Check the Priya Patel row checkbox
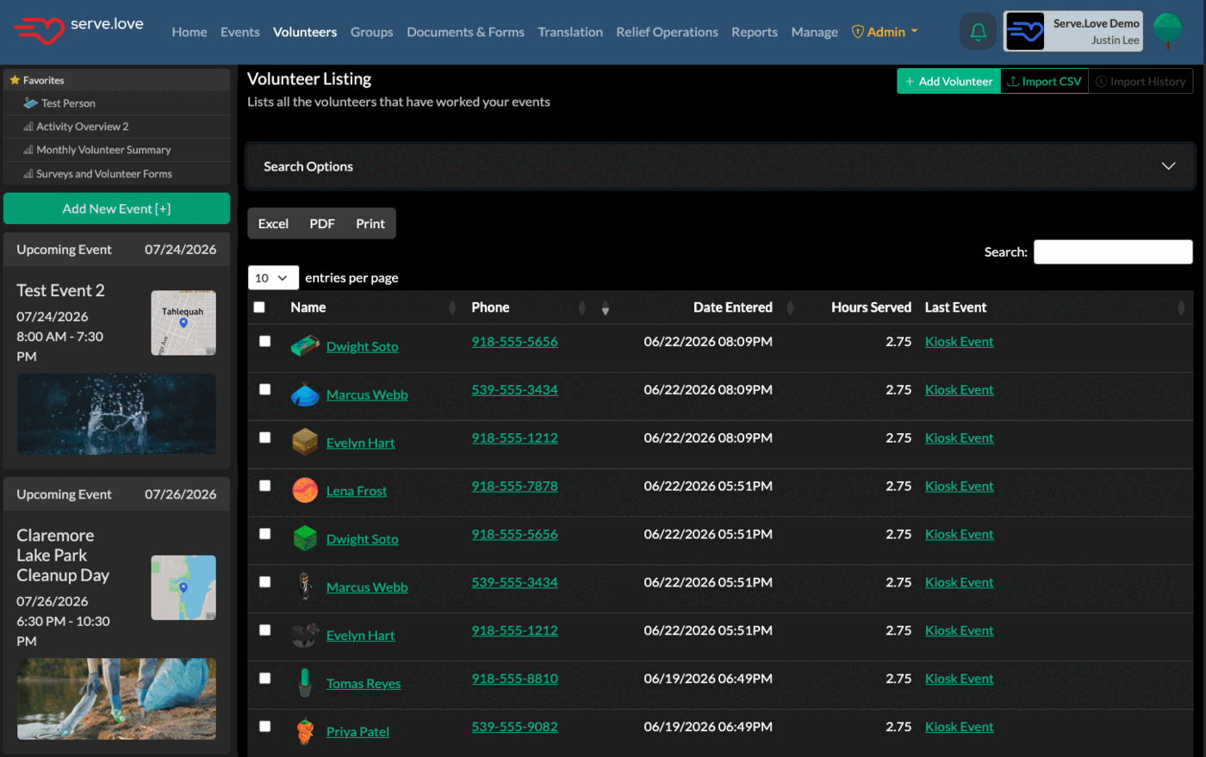 point(265,728)
